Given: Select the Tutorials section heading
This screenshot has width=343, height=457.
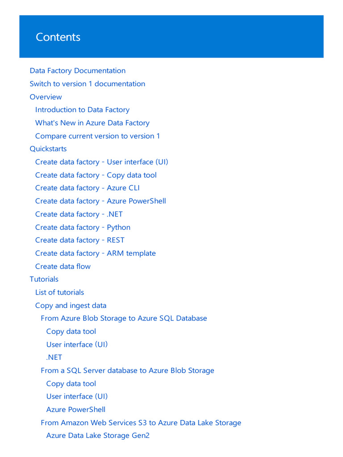Looking at the screenshot, I should pyautogui.click(x=44, y=279).
